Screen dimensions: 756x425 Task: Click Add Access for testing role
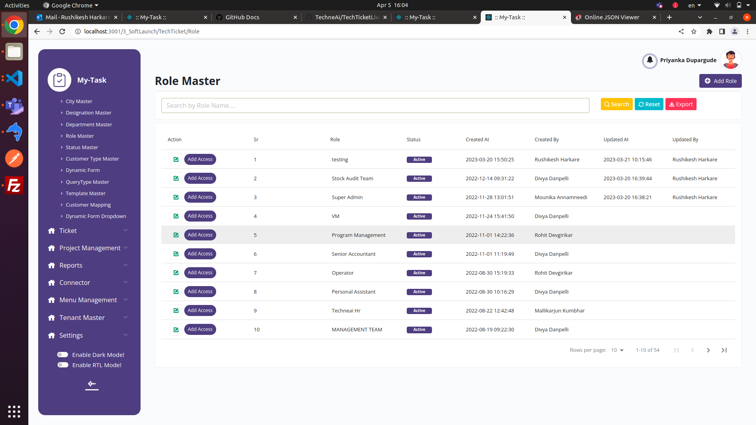[x=200, y=159]
